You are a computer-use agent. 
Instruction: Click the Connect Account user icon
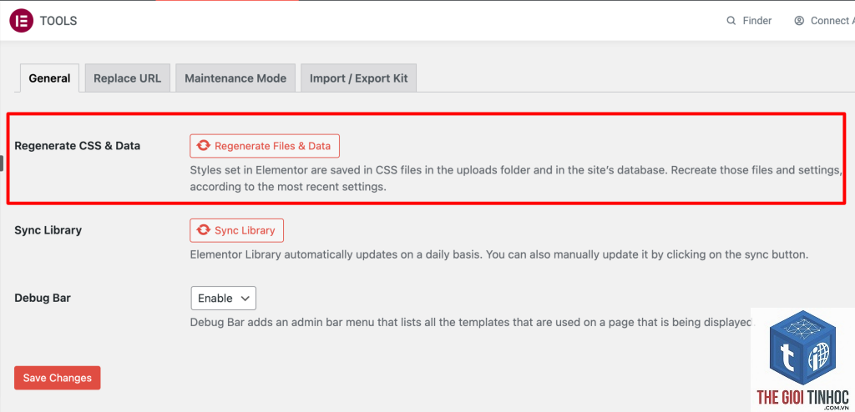click(x=799, y=21)
